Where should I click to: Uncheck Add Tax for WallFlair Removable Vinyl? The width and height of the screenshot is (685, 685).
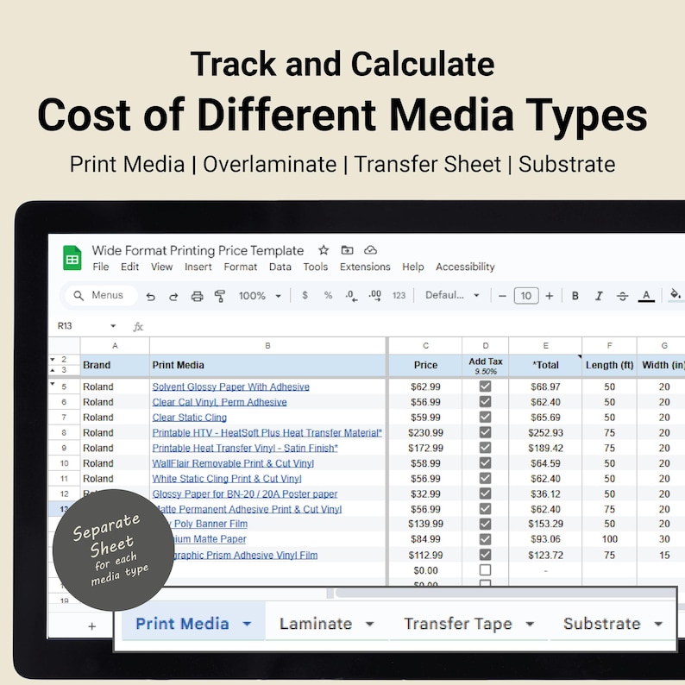[x=485, y=462]
